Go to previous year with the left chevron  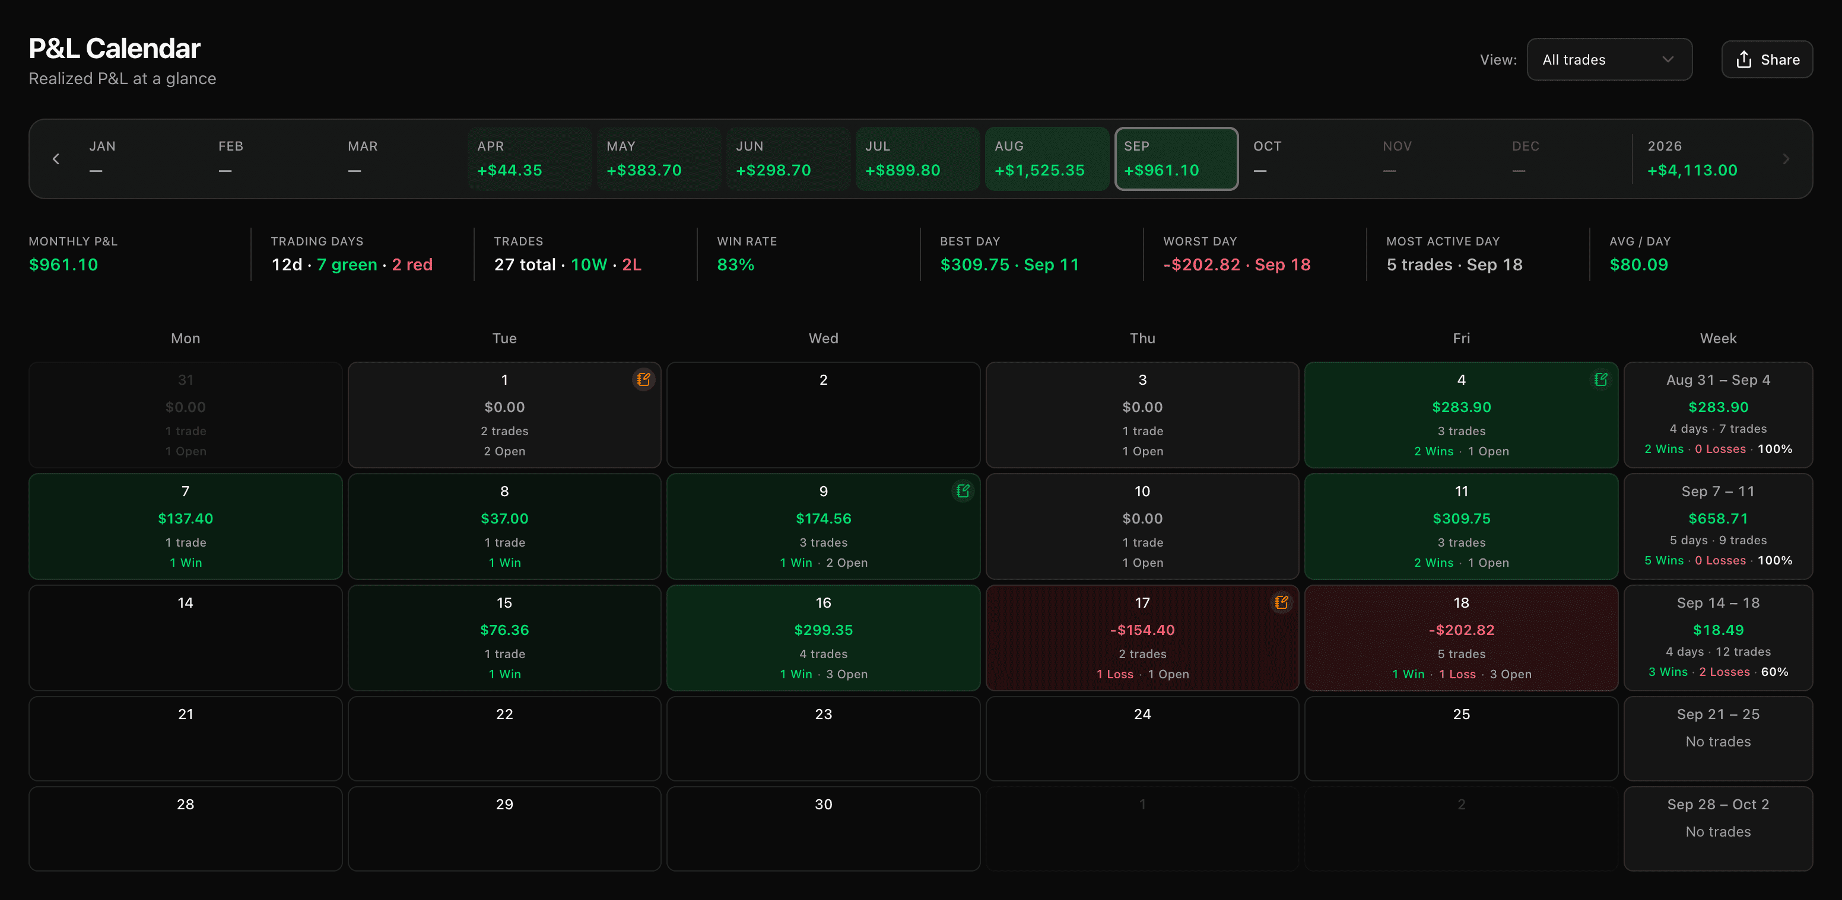(x=56, y=158)
